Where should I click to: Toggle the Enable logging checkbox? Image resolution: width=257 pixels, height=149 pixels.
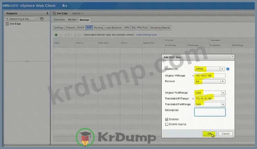point(167,124)
